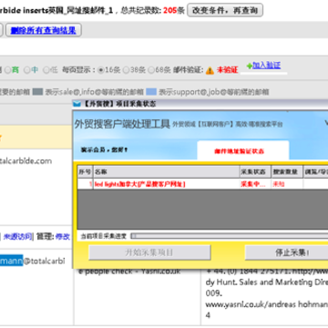Click the green plus icon beside 加入验证
This screenshot has width=328, height=328.
[250, 66]
